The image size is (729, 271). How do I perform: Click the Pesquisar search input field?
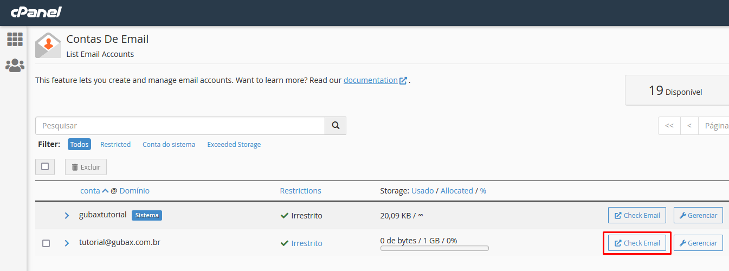[180, 126]
